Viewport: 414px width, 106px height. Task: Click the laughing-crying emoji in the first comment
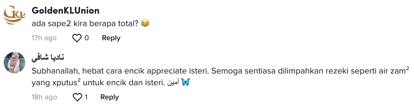pyautogui.click(x=145, y=23)
